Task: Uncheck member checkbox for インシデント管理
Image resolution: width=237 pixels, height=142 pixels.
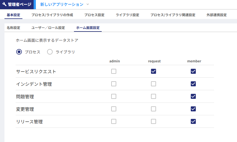Action: [x=193, y=84]
